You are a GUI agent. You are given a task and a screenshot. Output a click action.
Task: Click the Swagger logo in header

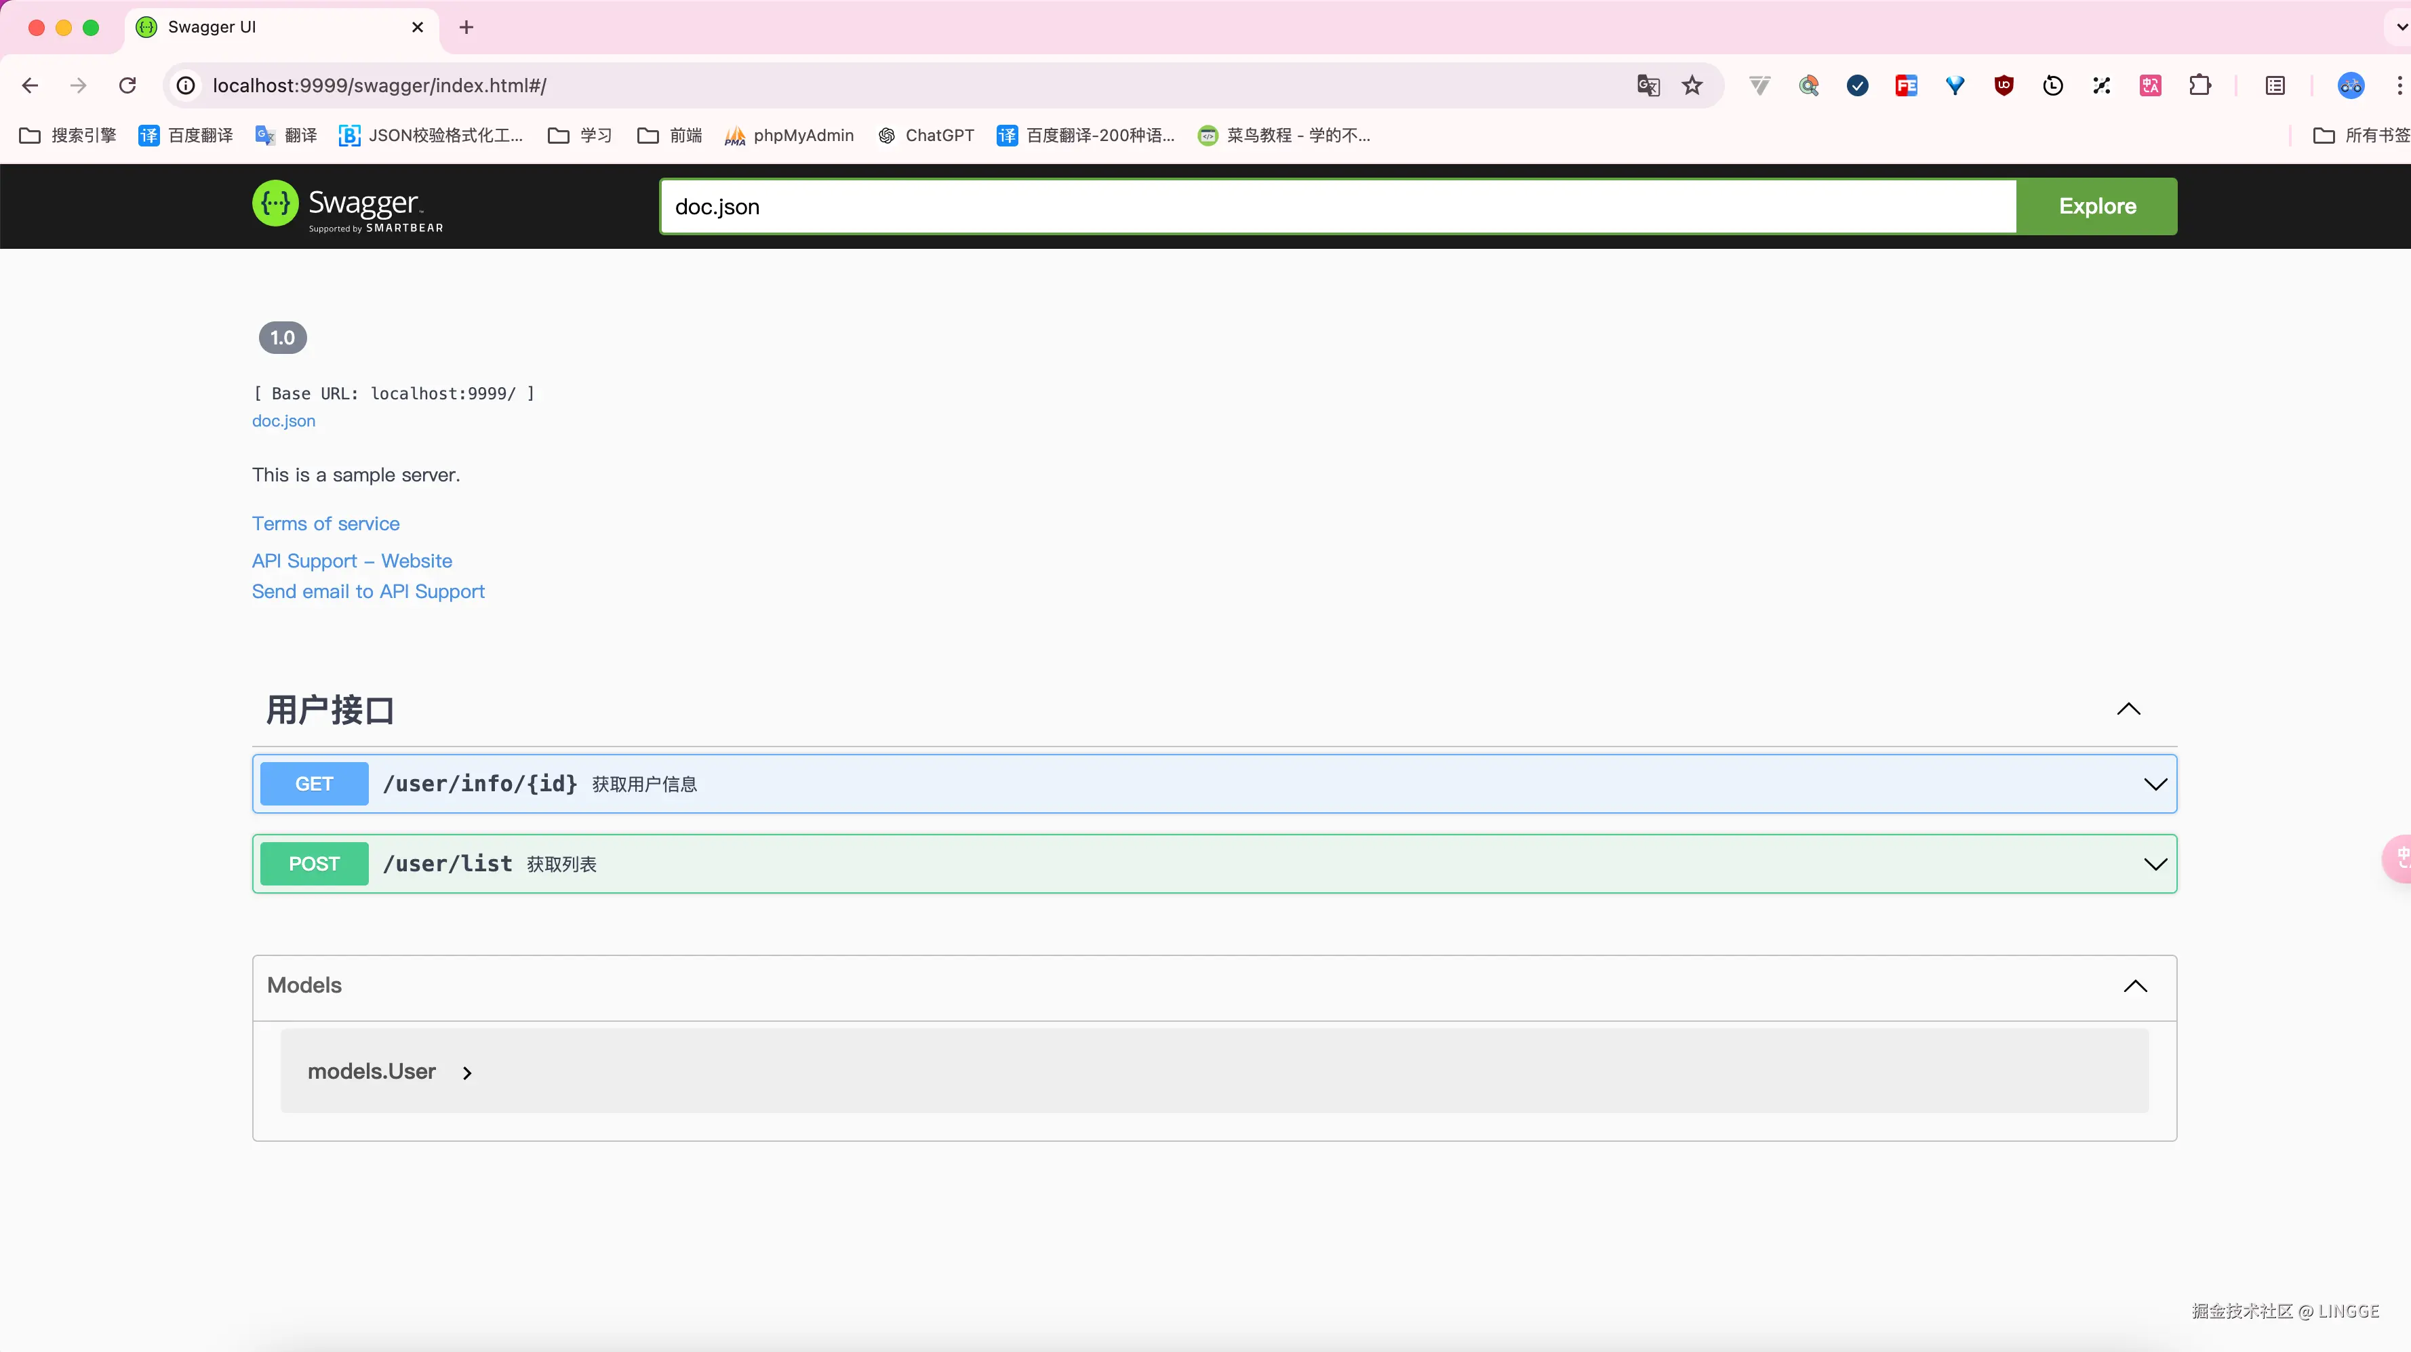347,206
